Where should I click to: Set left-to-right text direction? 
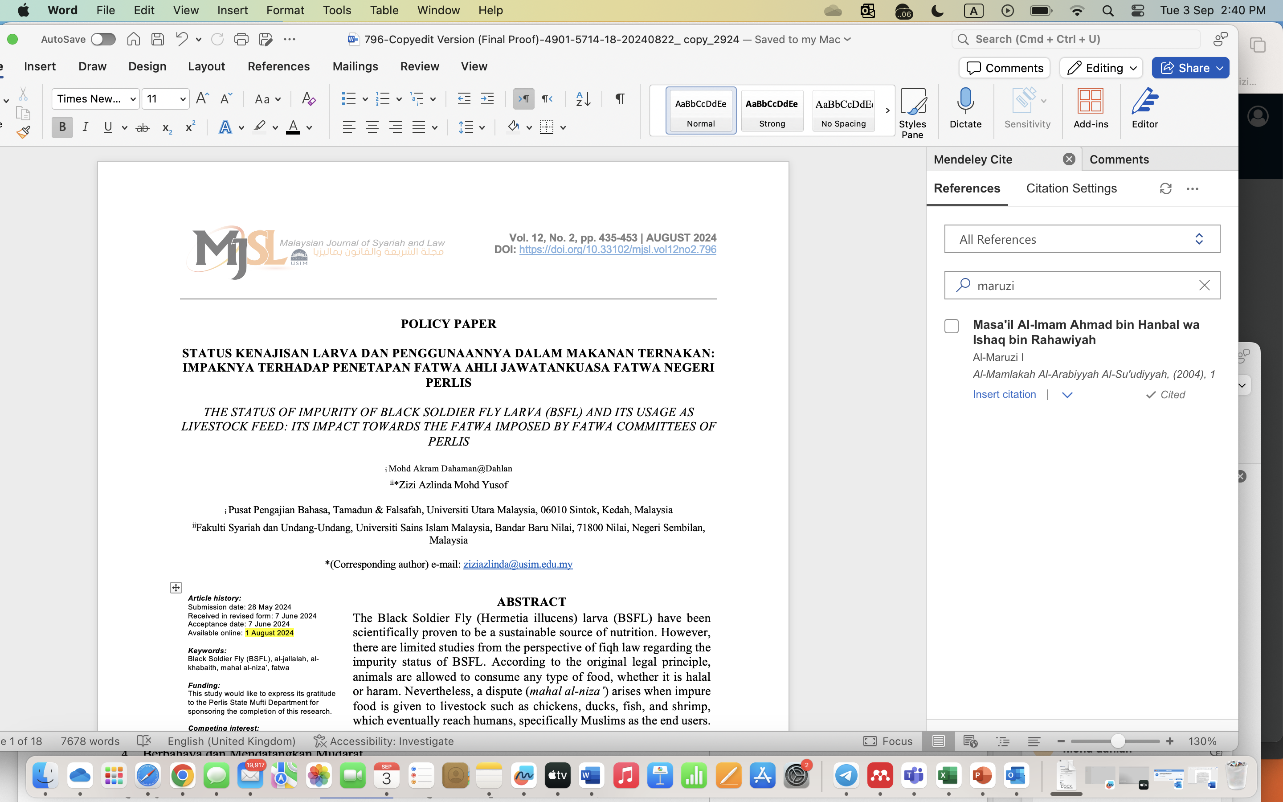click(523, 98)
